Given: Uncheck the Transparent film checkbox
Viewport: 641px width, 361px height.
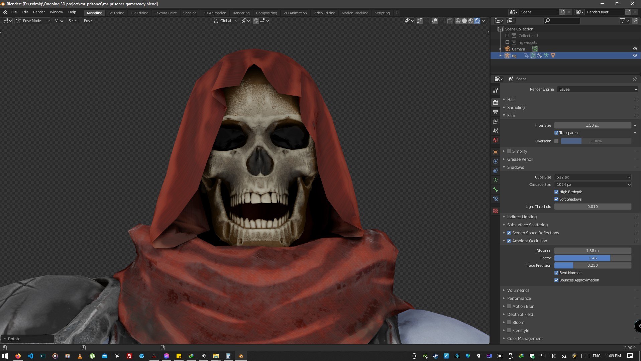Looking at the screenshot, I should 556,133.
